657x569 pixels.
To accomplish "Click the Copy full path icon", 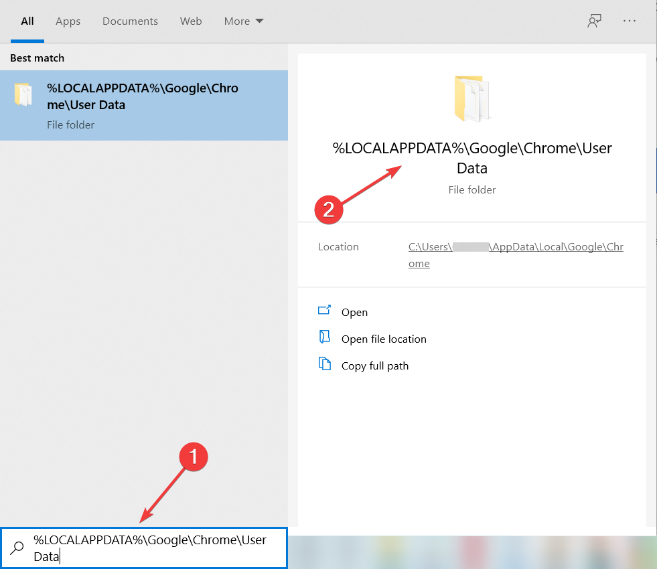I will (x=324, y=363).
